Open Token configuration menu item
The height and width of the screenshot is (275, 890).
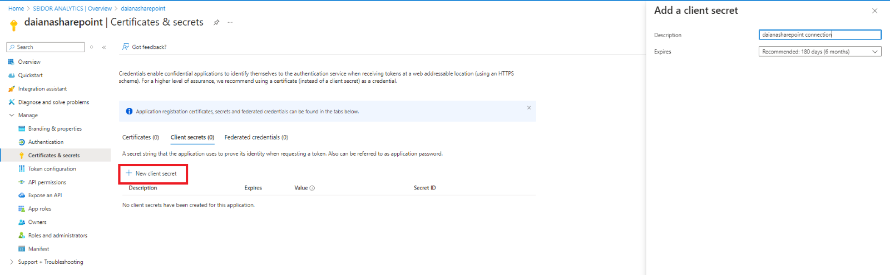[52, 169]
